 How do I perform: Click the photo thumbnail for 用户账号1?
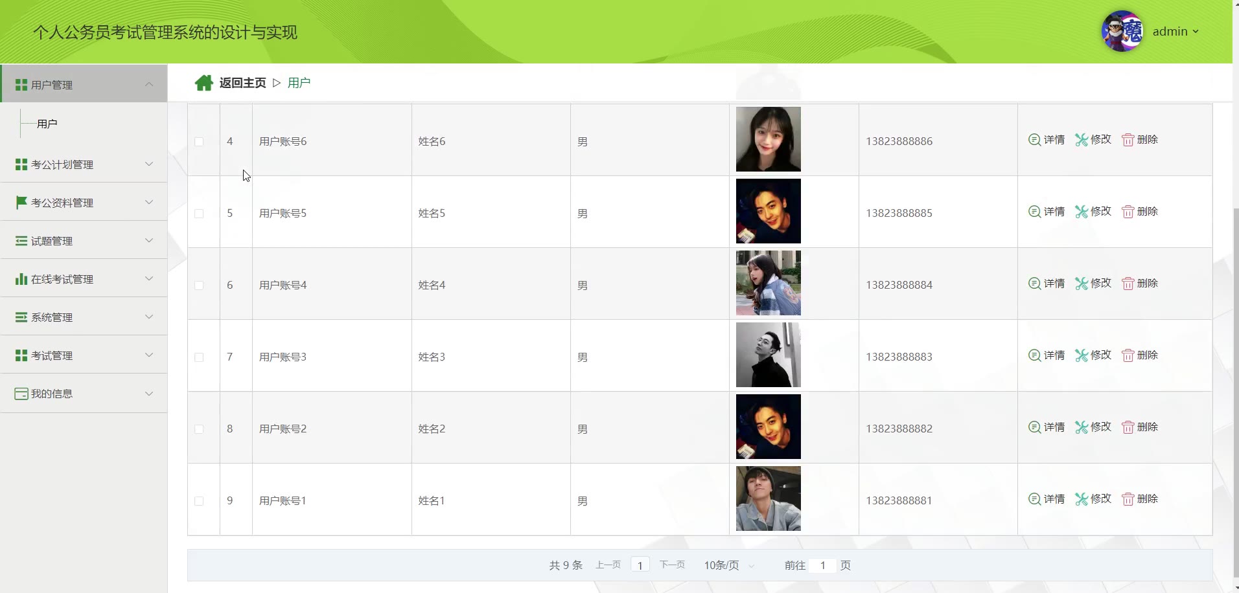tap(769, 498)
